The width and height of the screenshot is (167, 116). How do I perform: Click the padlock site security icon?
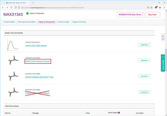click(x=19, y=8)
